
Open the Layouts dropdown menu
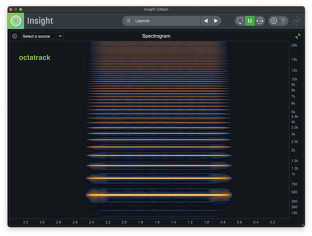pyautogui.click(x=161, y=21)
